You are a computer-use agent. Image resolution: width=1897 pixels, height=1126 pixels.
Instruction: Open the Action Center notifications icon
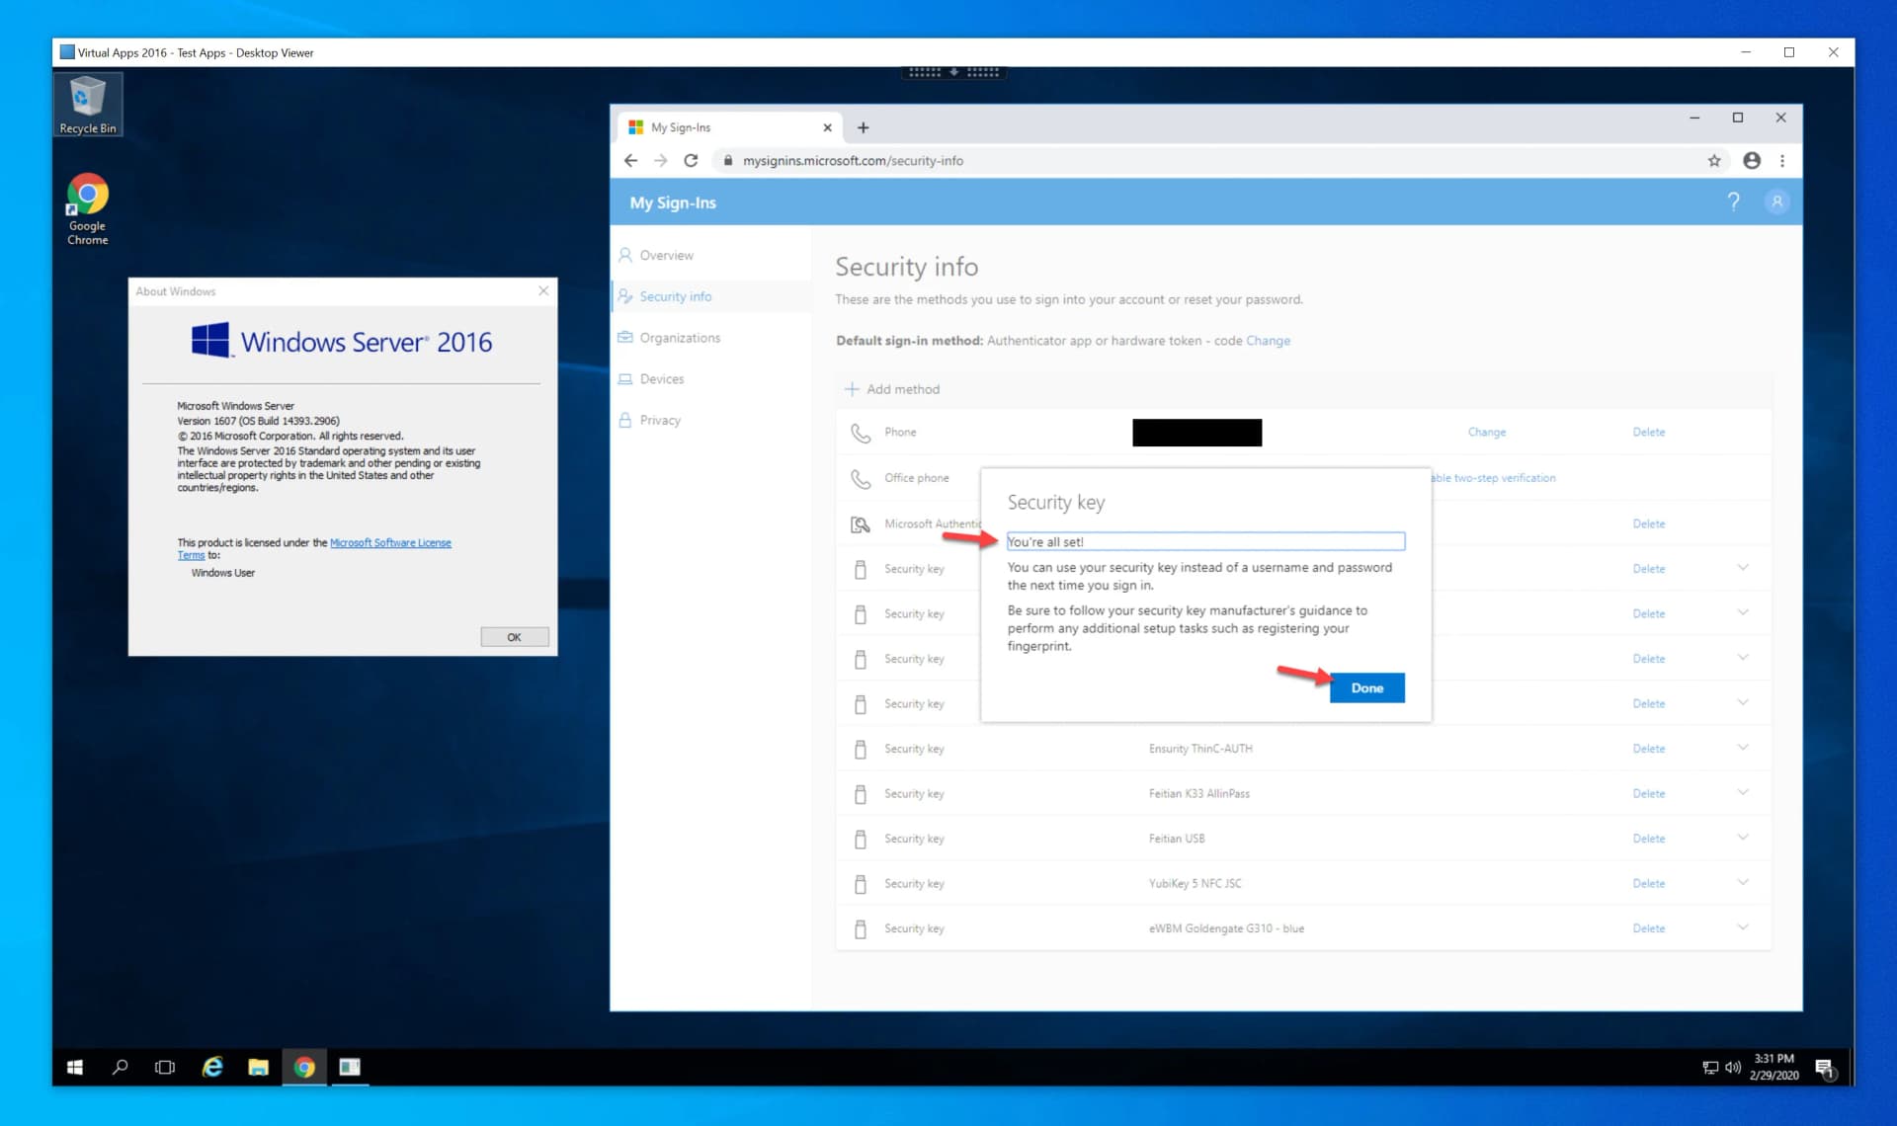pos(1825,1068)
